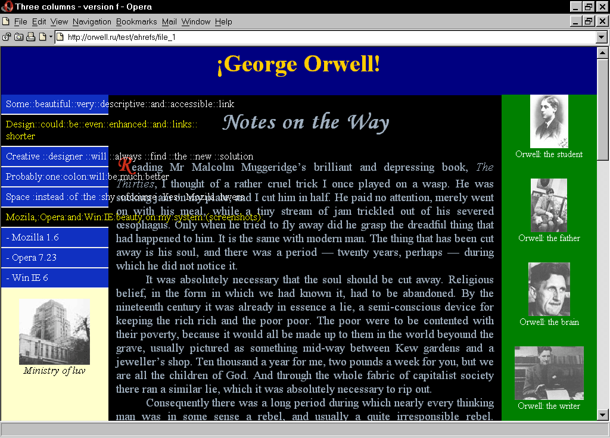Image resolution: width=610 pixels, height=438 pixels.
Task: Click the padlock security icon in the toolbar
Action: tap(6, 37)
